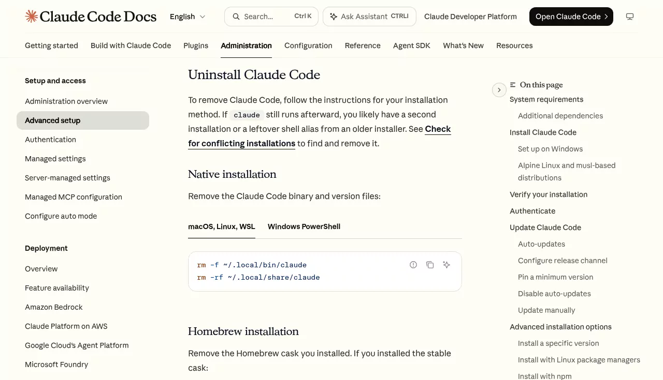Screen dimensions: 663x380
Task: Copy the code block contents
Action: tap(430, 265)
